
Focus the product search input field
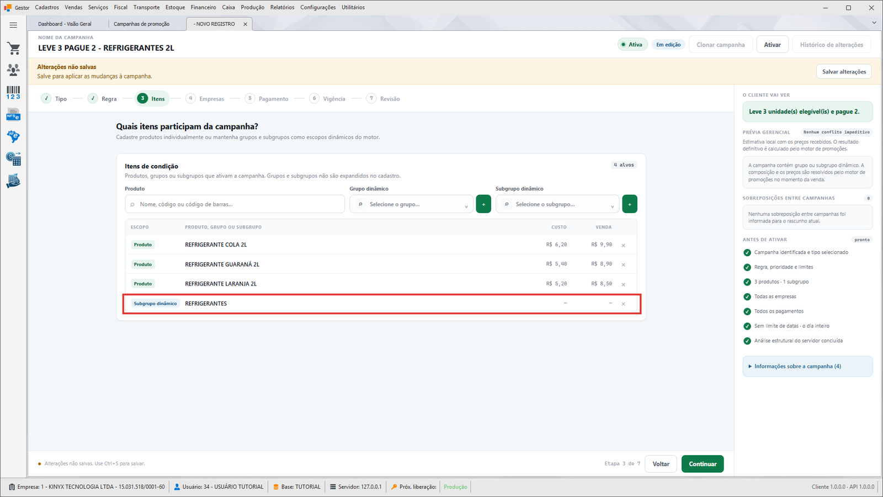(x=235, y=204)
